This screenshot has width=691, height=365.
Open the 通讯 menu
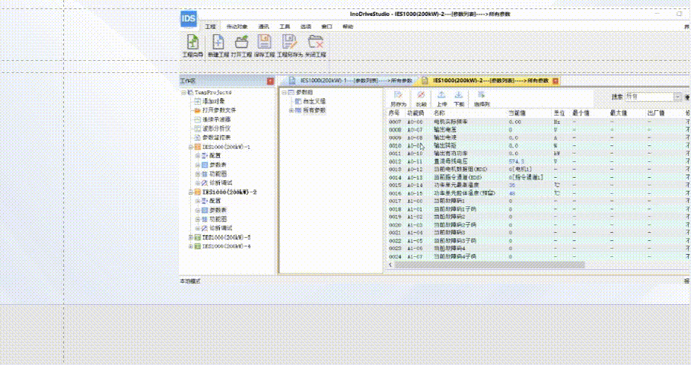click(x=263, y=27)
